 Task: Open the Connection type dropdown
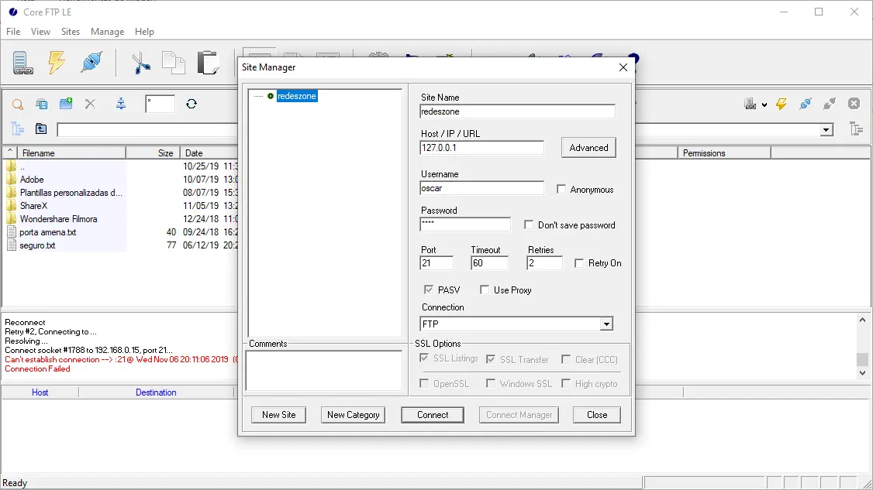[606, 324]
